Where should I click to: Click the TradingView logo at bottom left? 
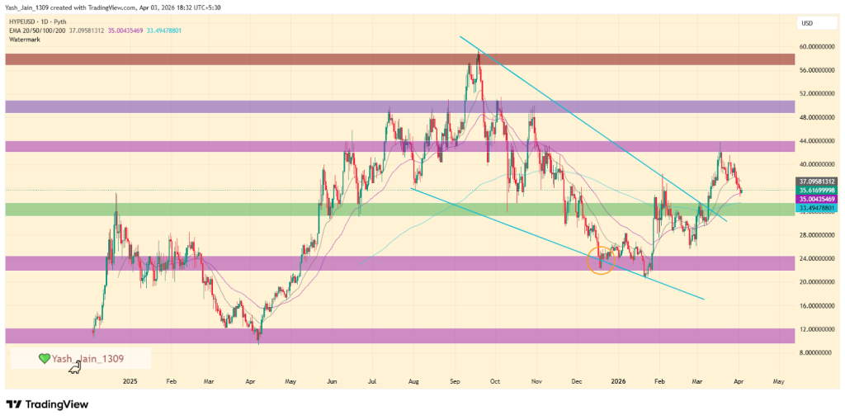point(46,404)
